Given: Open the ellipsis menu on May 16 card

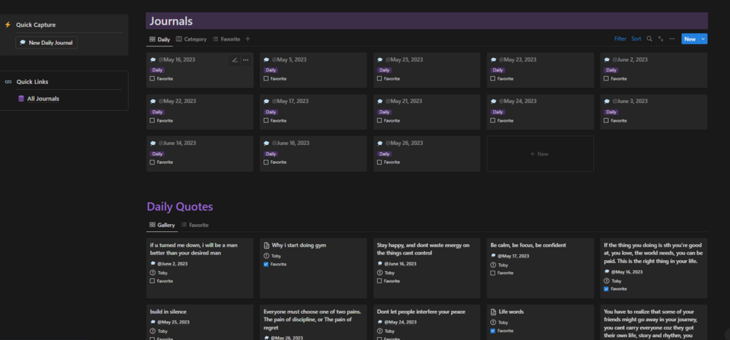Looking at the screenshot, I should point(246,60).
